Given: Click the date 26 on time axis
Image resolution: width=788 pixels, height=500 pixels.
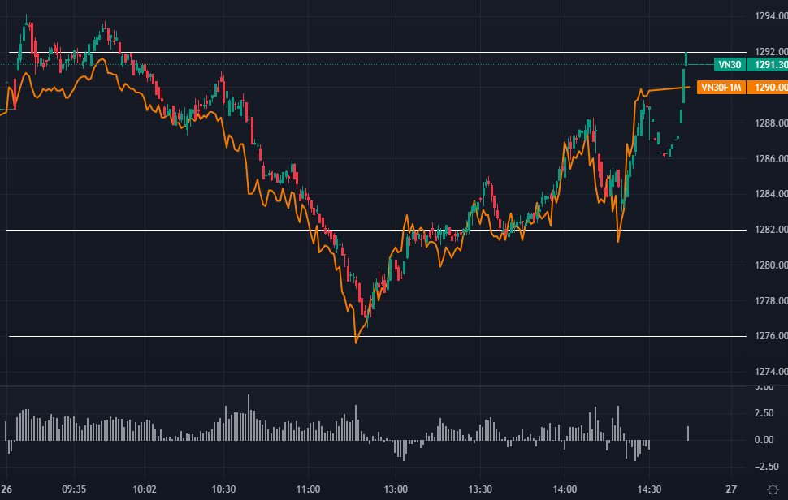Looking at the screenshot, I should (6, 489).
